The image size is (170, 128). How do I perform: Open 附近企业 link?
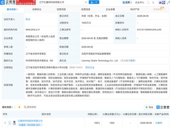click(x=90, y=67)
